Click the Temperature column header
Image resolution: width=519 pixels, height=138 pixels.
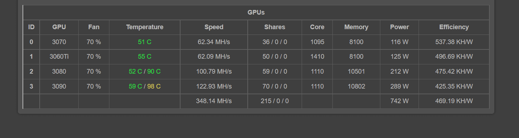click(145, 27)
